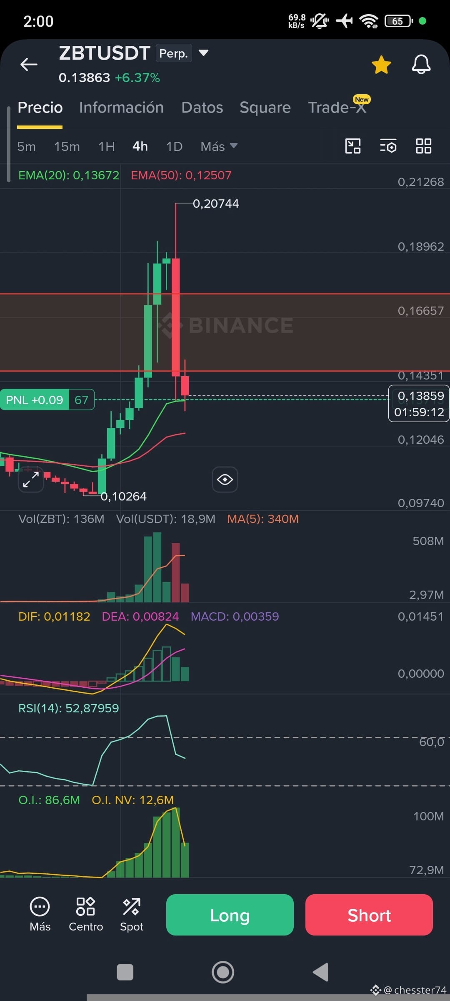Tap the MACD: 0,00359 value
Screen dimensions: 450x1001
point(235,616)
